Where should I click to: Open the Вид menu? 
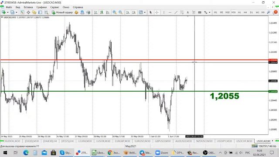pos(18,7)
